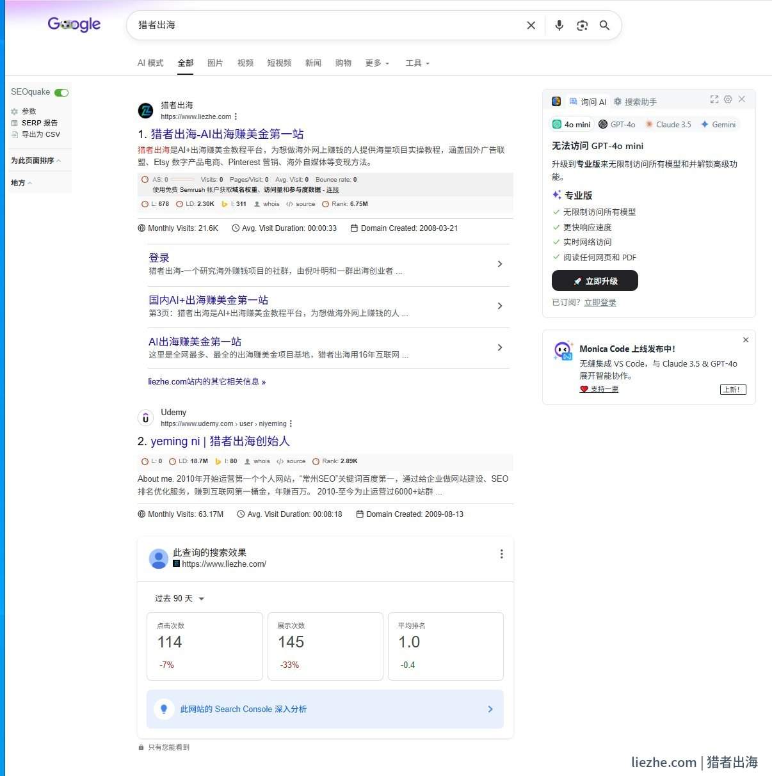
Task: Select the Claude 3.5 model
Action: tap(668, 125)
